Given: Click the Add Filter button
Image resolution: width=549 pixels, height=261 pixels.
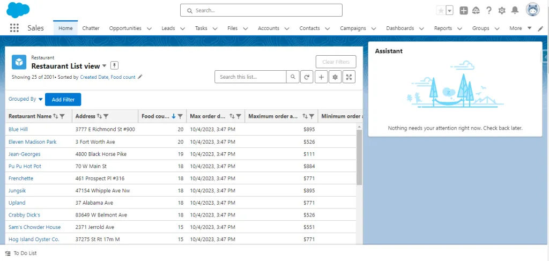Looking at the screenshot, I should tap(63, 99).
